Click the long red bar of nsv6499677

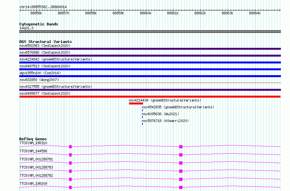[150, 97]
